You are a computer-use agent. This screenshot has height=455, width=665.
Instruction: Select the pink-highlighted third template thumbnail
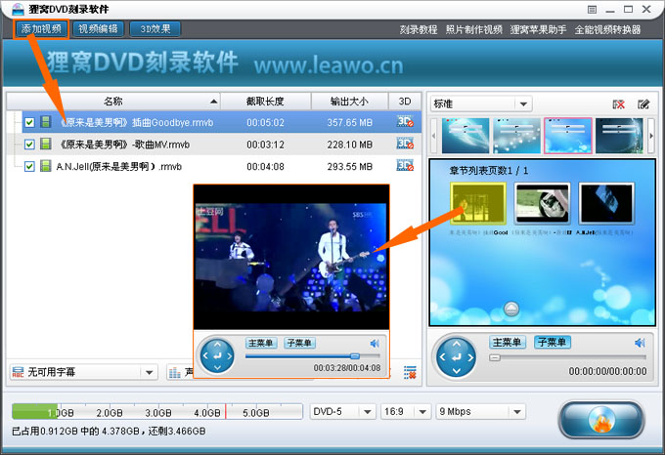(x=568, y=136)
